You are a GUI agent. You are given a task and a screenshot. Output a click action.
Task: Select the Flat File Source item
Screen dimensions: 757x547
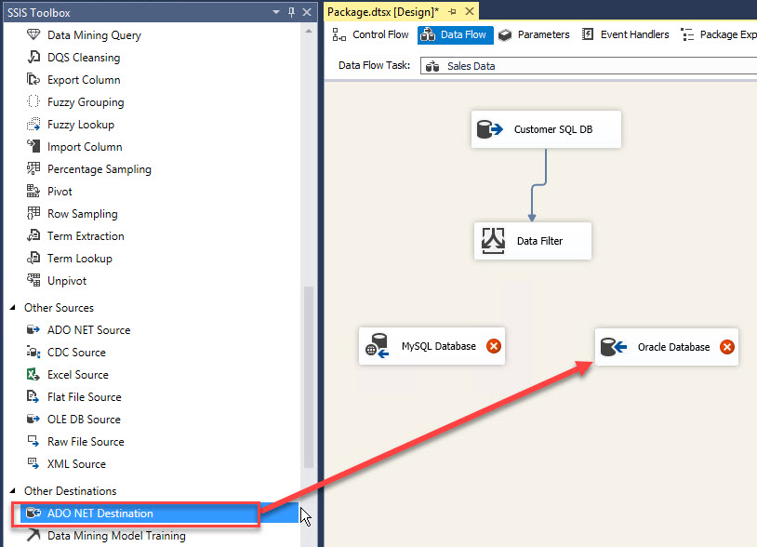point(84,397)
